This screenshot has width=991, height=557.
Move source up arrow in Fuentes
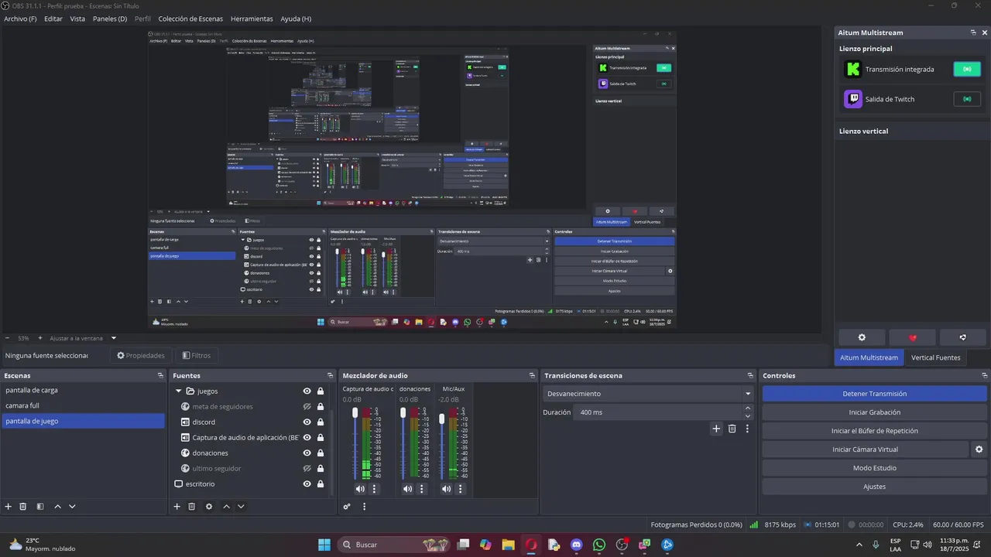[x=226, y=507]
